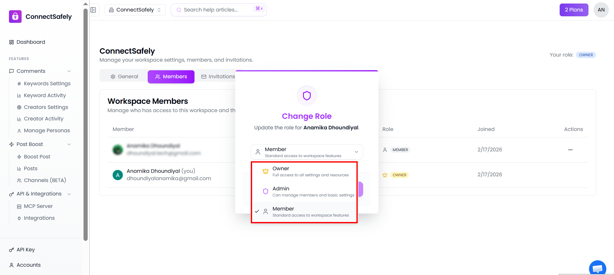Viewport: 614px width, 275px height.
Task: Select the Owner role option
Action: [x=304, y=172]
